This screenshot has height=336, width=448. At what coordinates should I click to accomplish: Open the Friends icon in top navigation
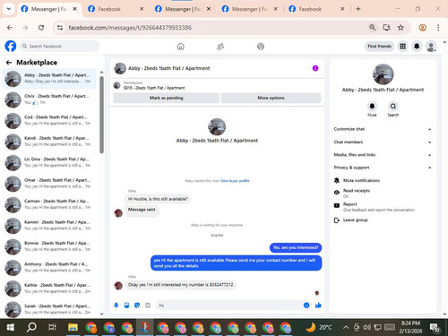point(220,47)
